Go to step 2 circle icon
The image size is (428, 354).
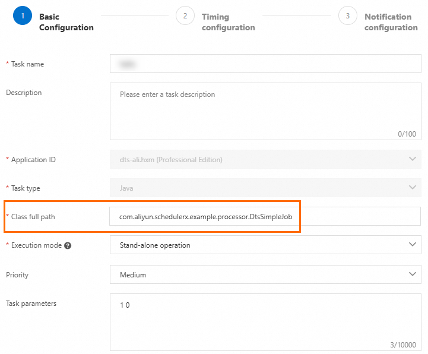click(185, 15)
